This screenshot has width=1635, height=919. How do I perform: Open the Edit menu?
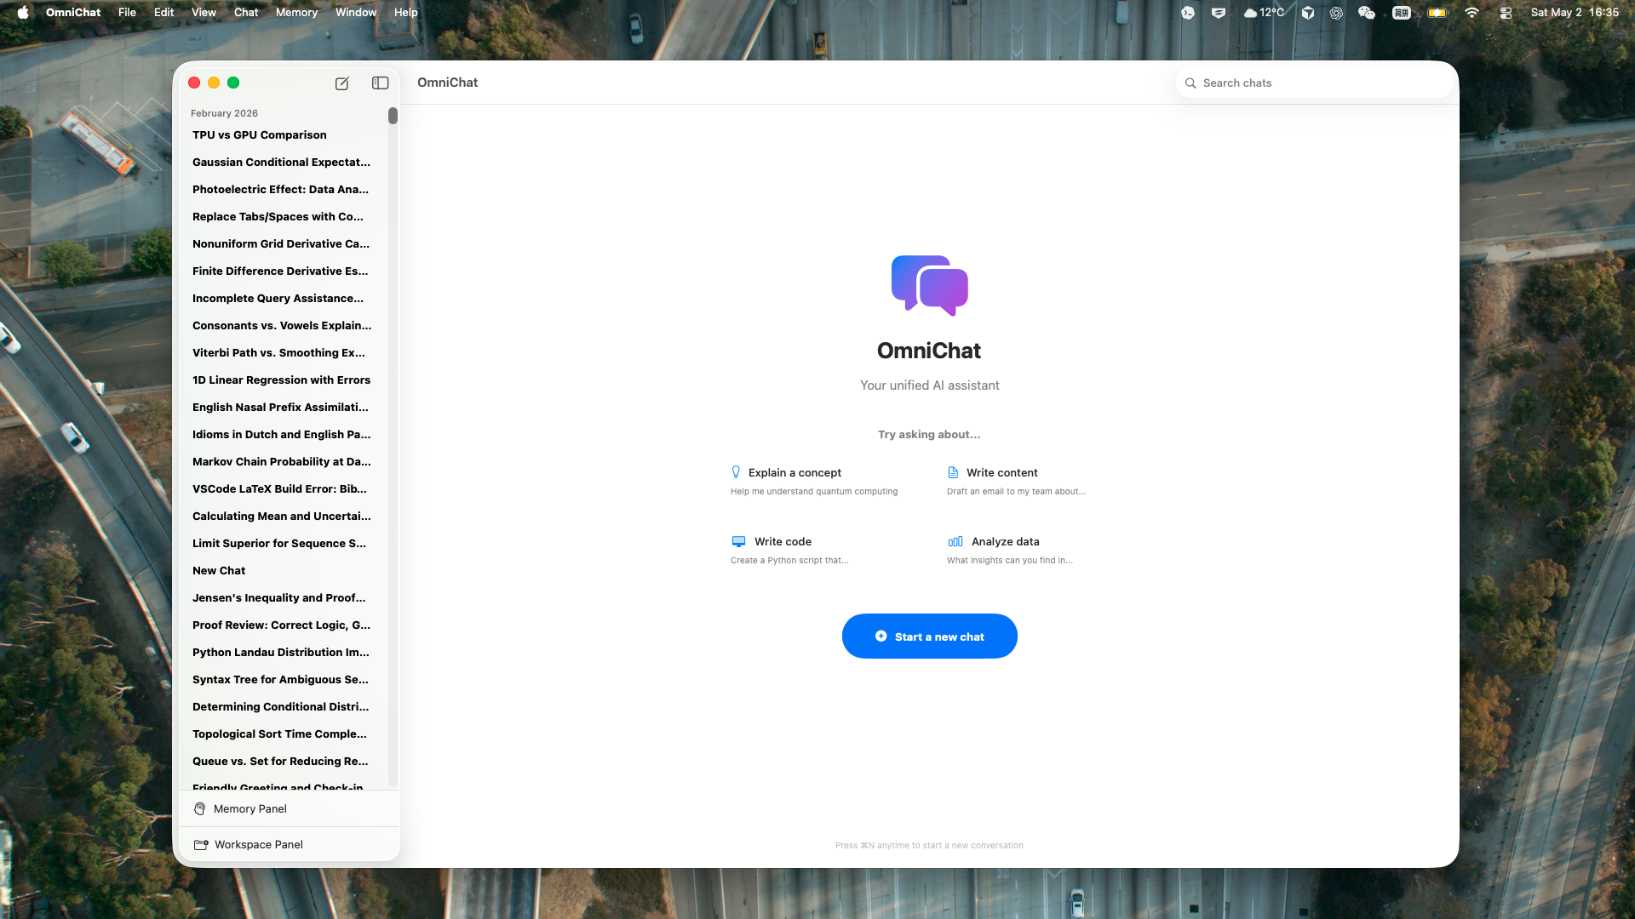pyautogui.click(x=163, y=13)
